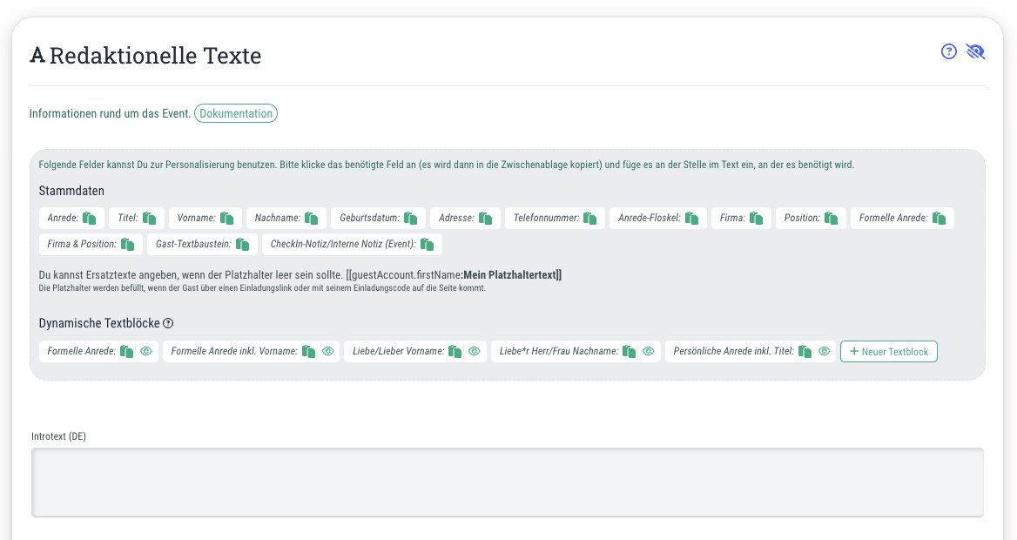This screenshot has height=540, width=1017.
Task: Click into the Introtext (DE) text area
Action: (508, 483)
